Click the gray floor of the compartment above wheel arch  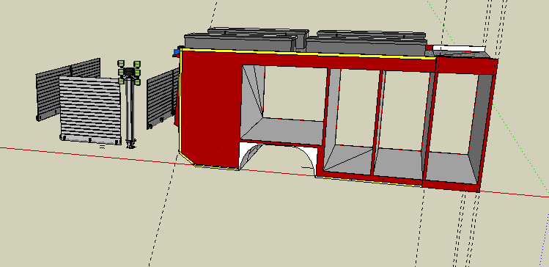[x=283, y=131]
